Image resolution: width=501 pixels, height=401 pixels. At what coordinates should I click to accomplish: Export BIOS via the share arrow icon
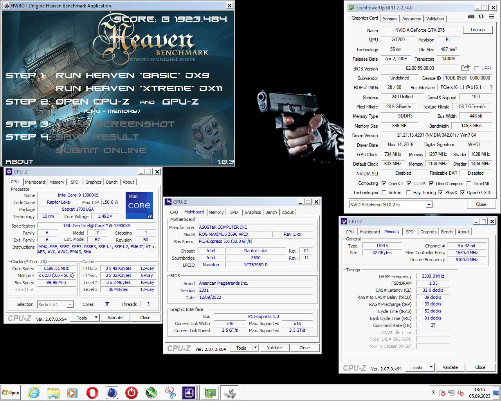pos(465,68)
